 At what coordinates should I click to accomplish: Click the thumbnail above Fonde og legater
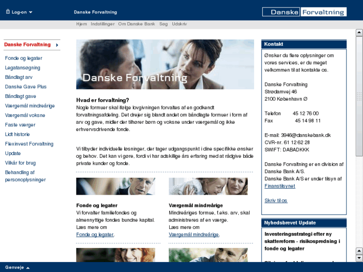pos(115,186)
